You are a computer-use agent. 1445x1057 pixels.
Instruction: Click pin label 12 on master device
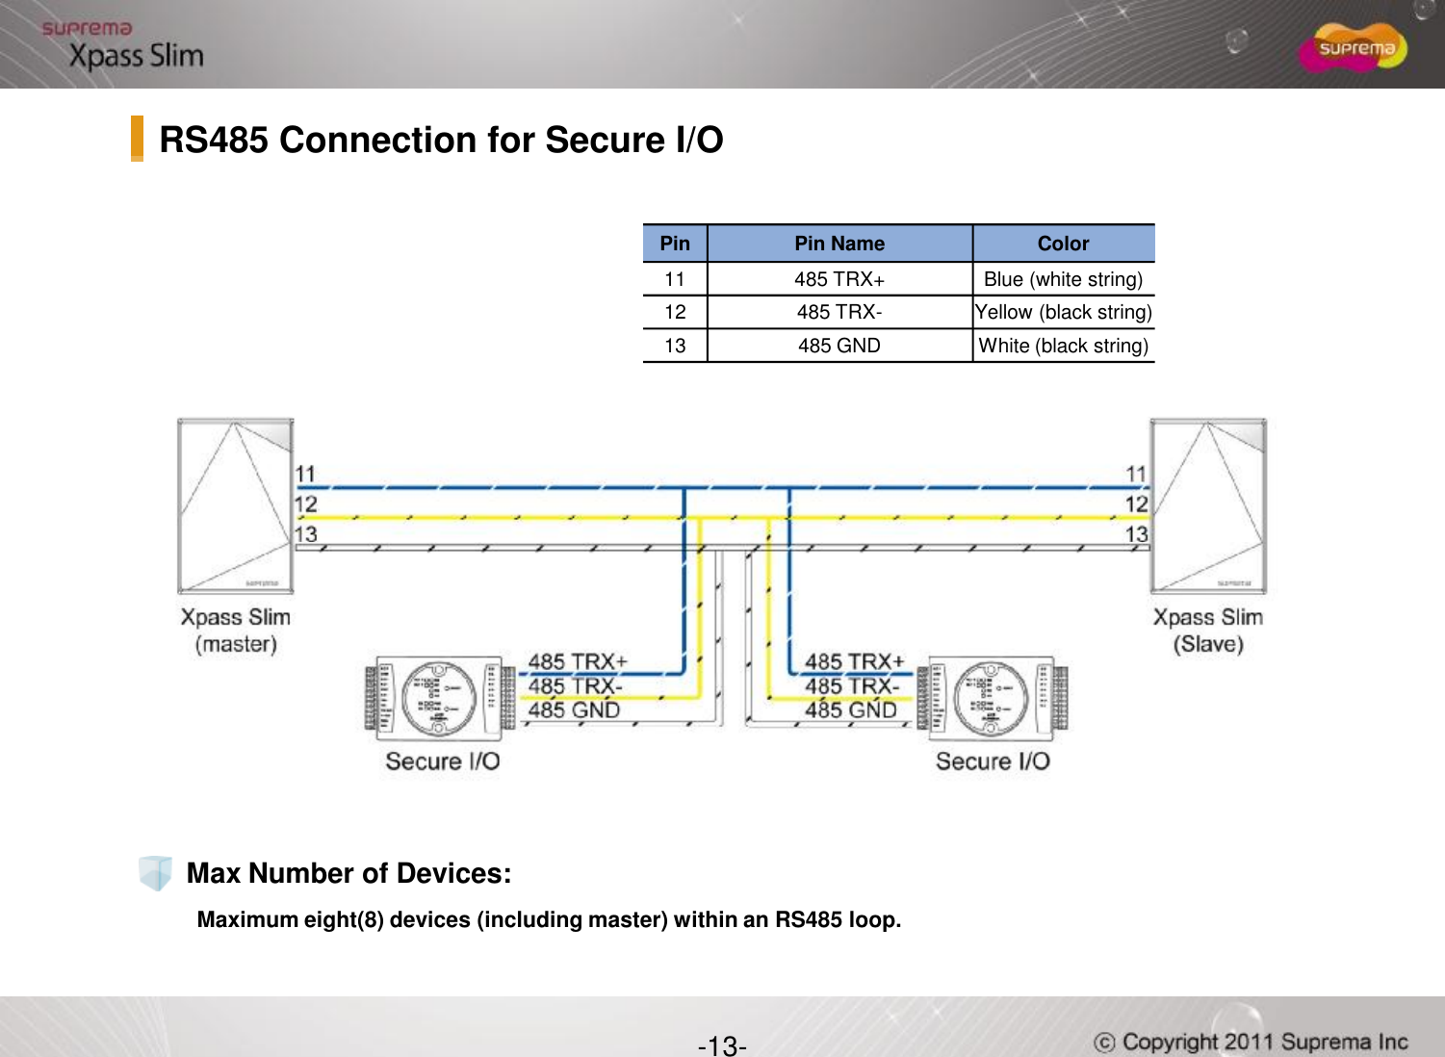click(305, 503)
